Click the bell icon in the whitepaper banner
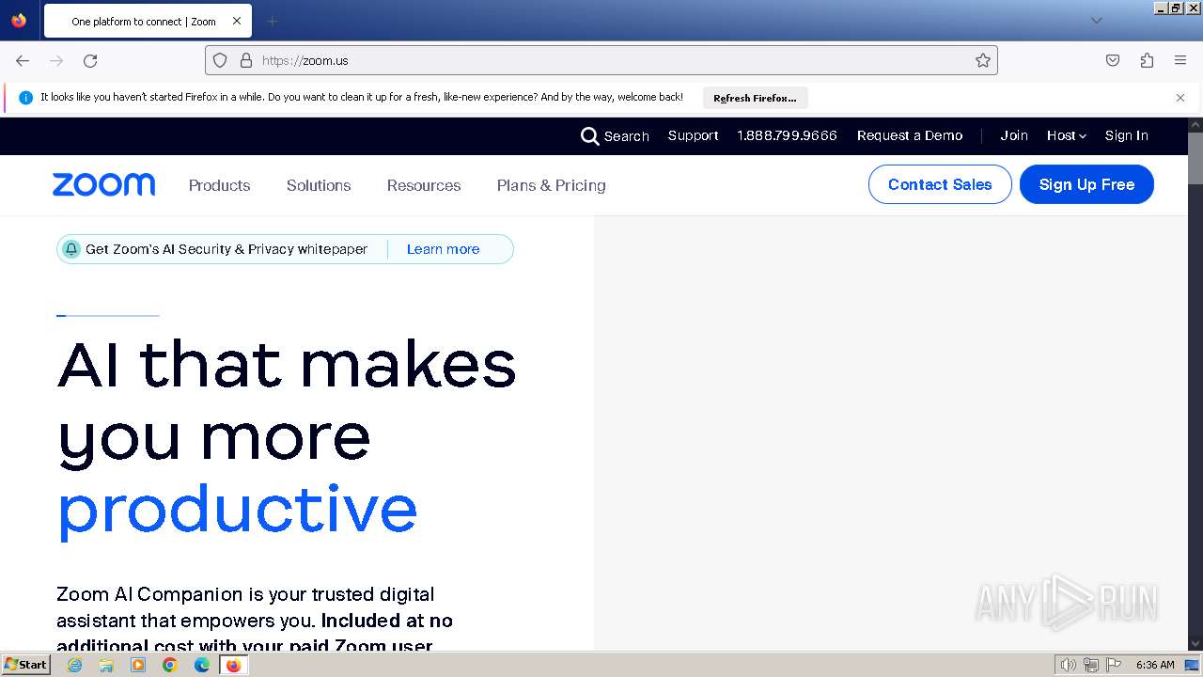1203x677 pixels. click(x=71, y=249)
